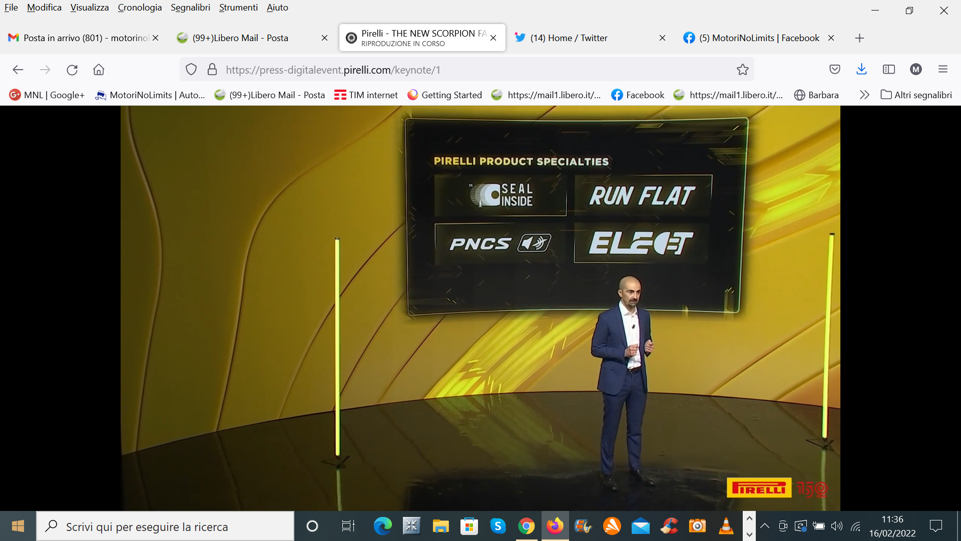Expand the bookmarks overflow chevron
Viewport: 961px width, 541px height.
[864, 95]
